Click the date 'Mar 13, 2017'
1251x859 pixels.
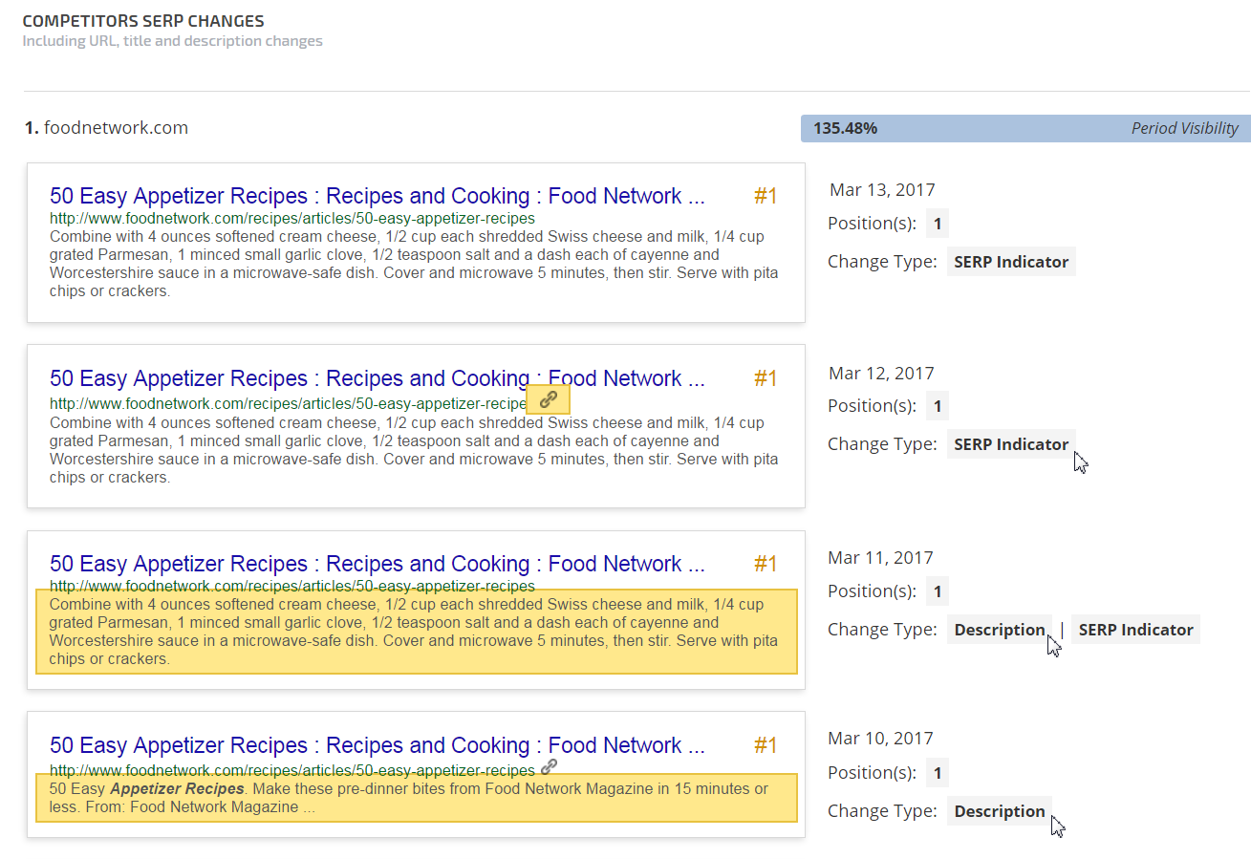pyautogui.click(x=882, y=189)
